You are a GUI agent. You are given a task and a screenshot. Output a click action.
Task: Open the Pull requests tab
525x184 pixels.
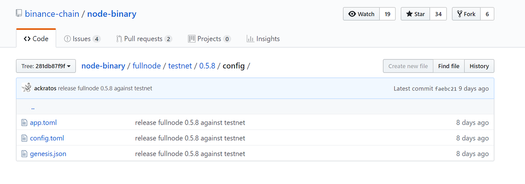143,39
